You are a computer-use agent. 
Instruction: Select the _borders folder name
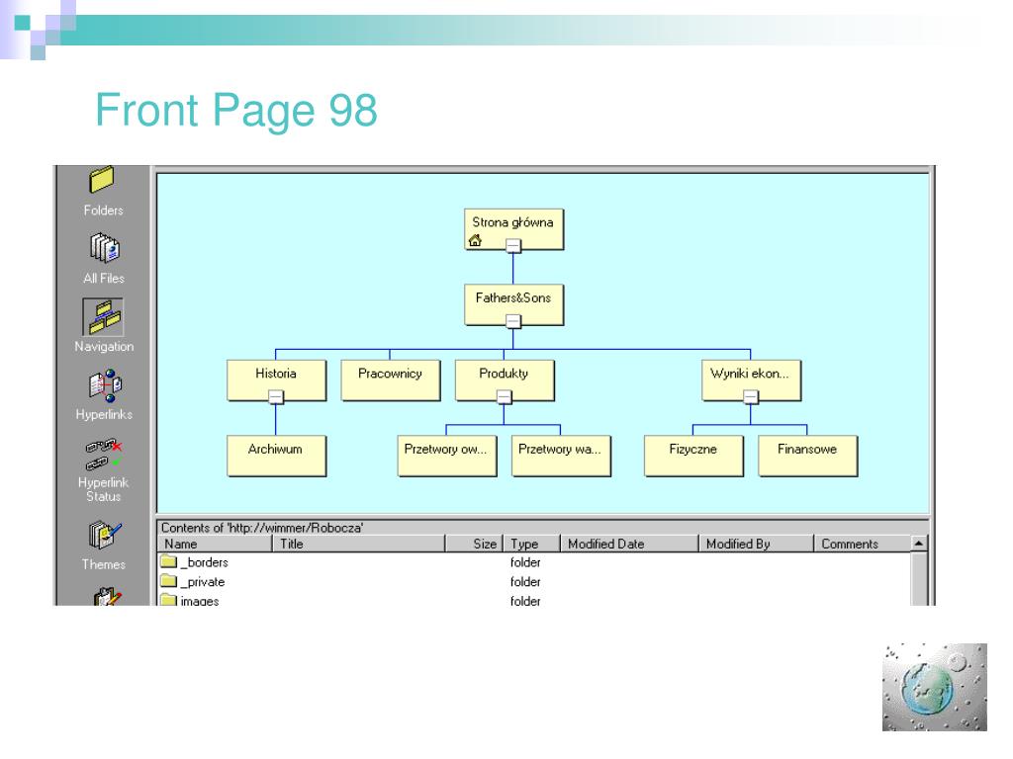pyautogui.click(x=204, y=562)
